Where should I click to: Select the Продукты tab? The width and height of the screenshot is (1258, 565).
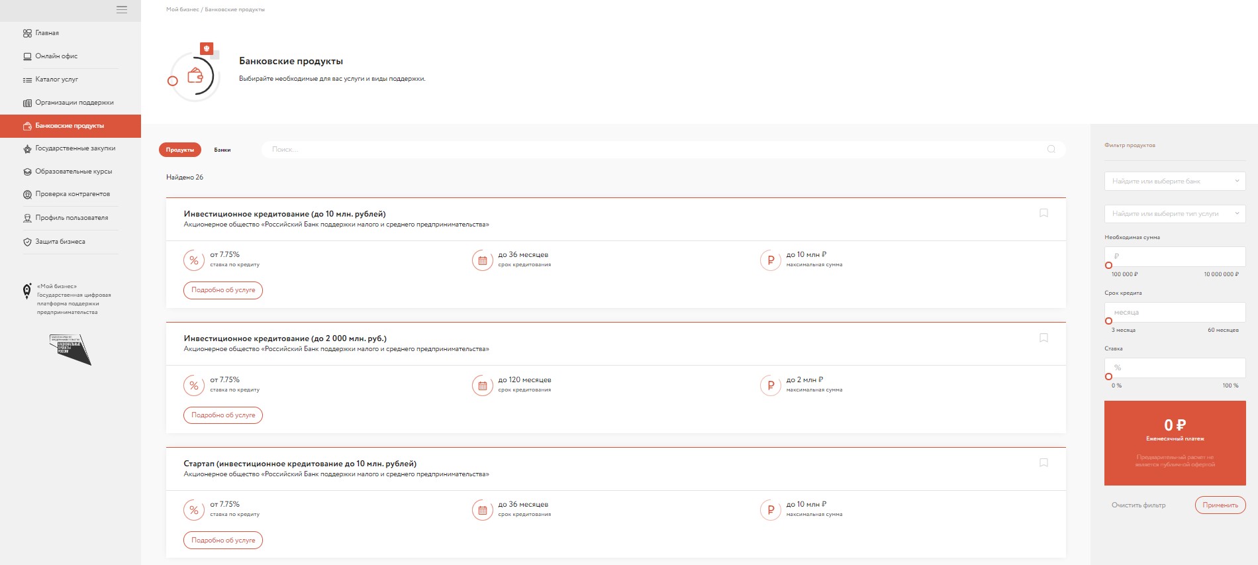tap(180, 150)
